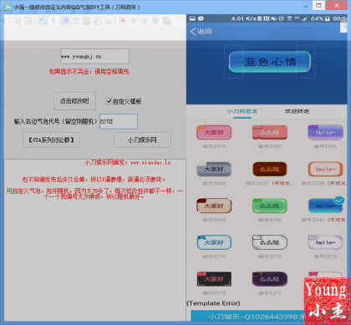The width and height of the screenshot is (351, 325).
Task: Click the play triangle icon in toolbar
Action: [145, 21]
